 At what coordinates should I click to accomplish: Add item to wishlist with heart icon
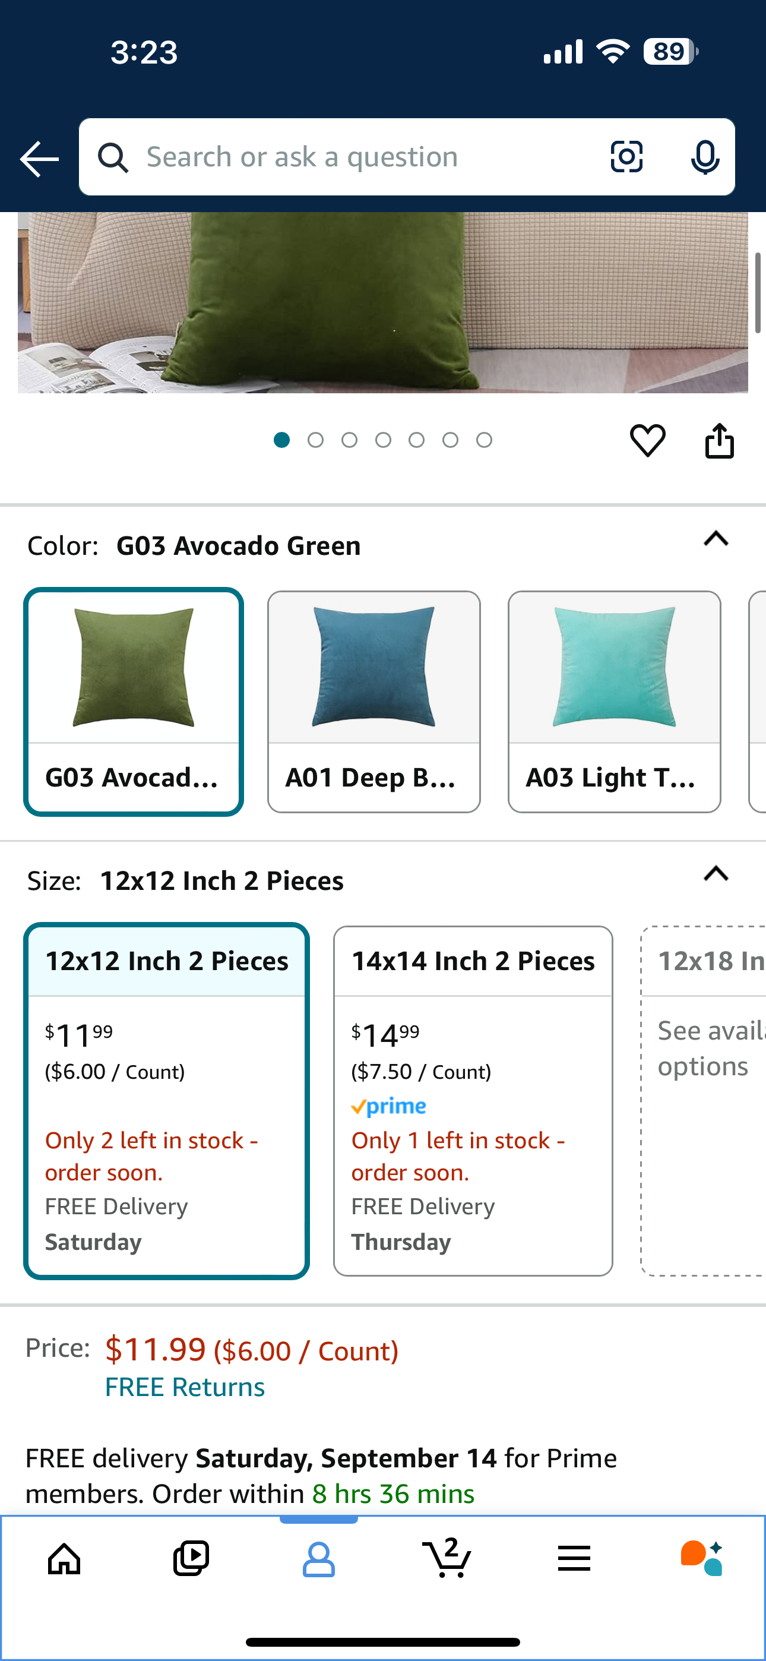(648, 439)
